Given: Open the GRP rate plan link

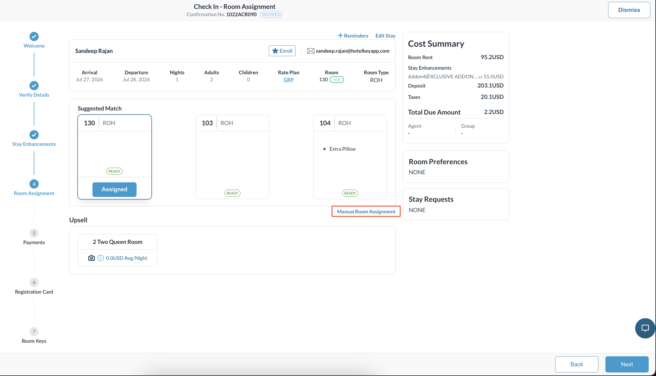Looking at the screenshot, I should click(289, 80).
